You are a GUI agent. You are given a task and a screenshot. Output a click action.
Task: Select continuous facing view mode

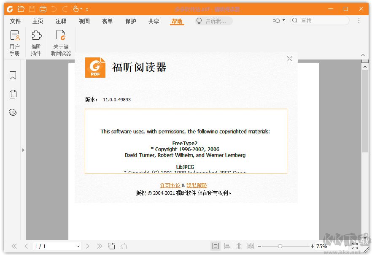(x=251, y=246)
